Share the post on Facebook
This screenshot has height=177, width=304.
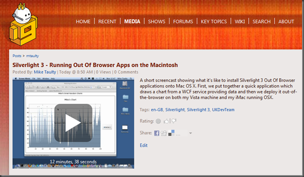[157, 133]
